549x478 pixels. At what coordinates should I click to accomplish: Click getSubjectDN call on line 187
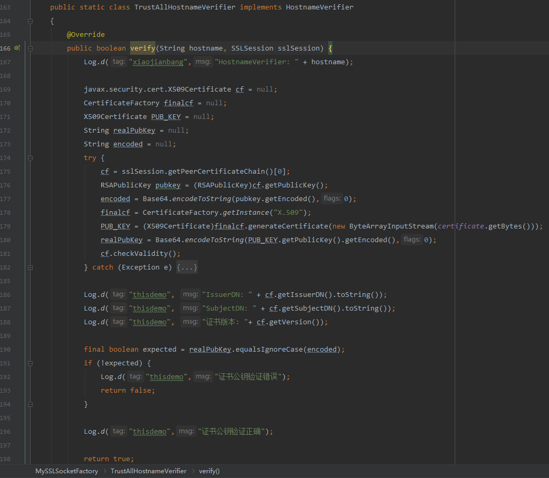click(303, 308)
